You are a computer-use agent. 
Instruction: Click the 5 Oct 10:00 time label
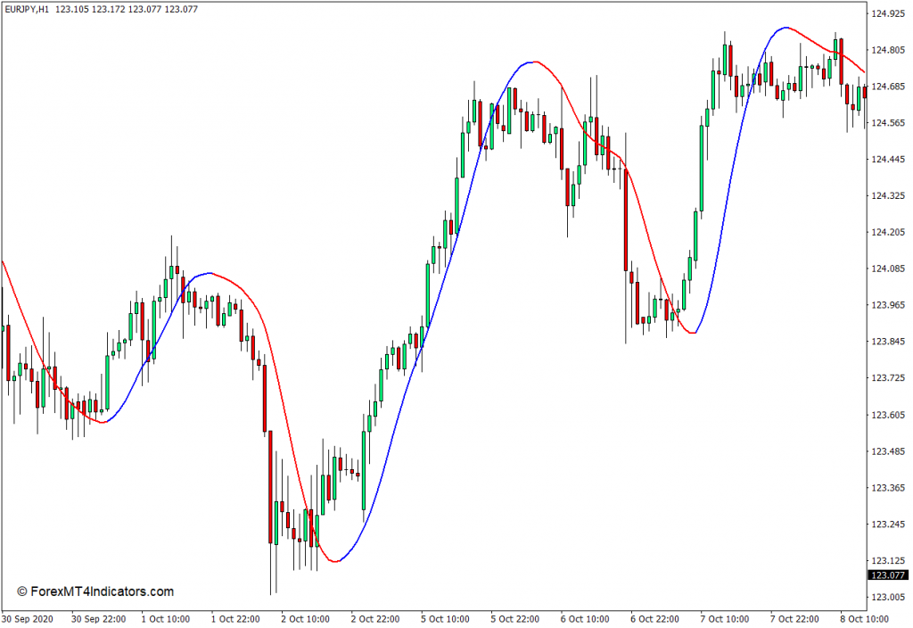[x=445, y=619]
